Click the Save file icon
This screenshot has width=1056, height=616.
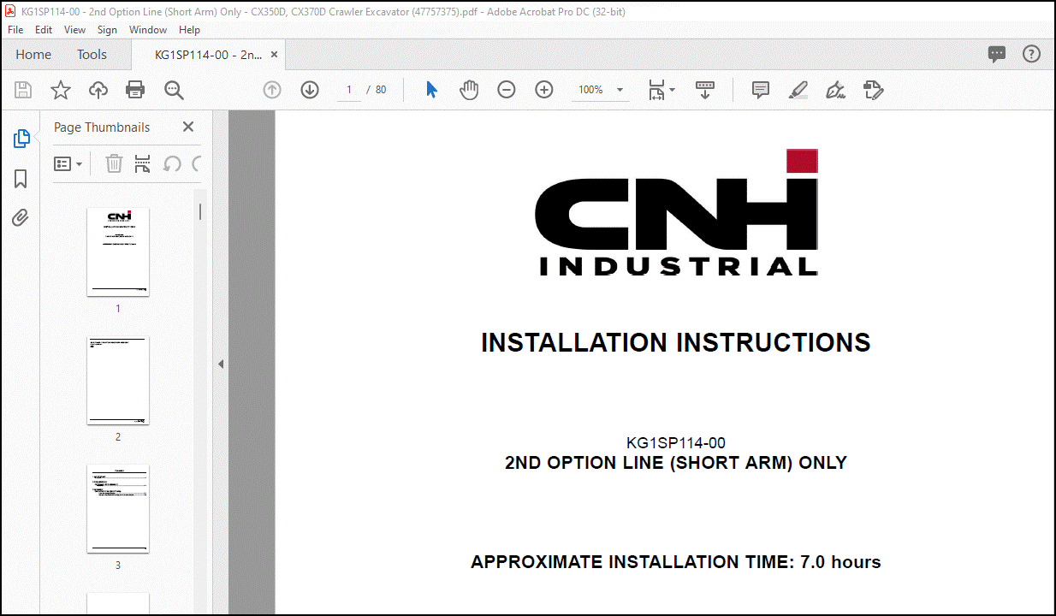tap(23, 90)
